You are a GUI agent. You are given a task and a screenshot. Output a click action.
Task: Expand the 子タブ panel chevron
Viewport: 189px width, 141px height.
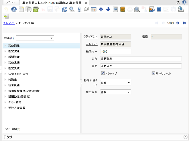[x=185, y=137]
